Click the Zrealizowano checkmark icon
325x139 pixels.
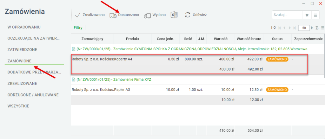coord(77,15)
